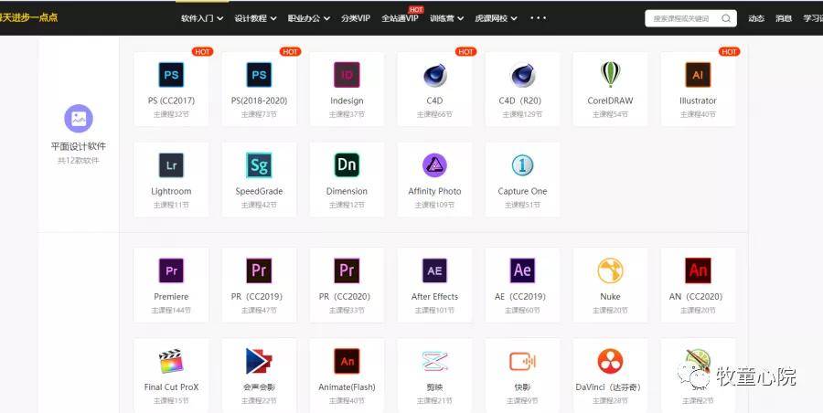Image resolution: width=823 pixels, height=413 pixels.
Task: Open the Nuke software icon
Action: 610,270
